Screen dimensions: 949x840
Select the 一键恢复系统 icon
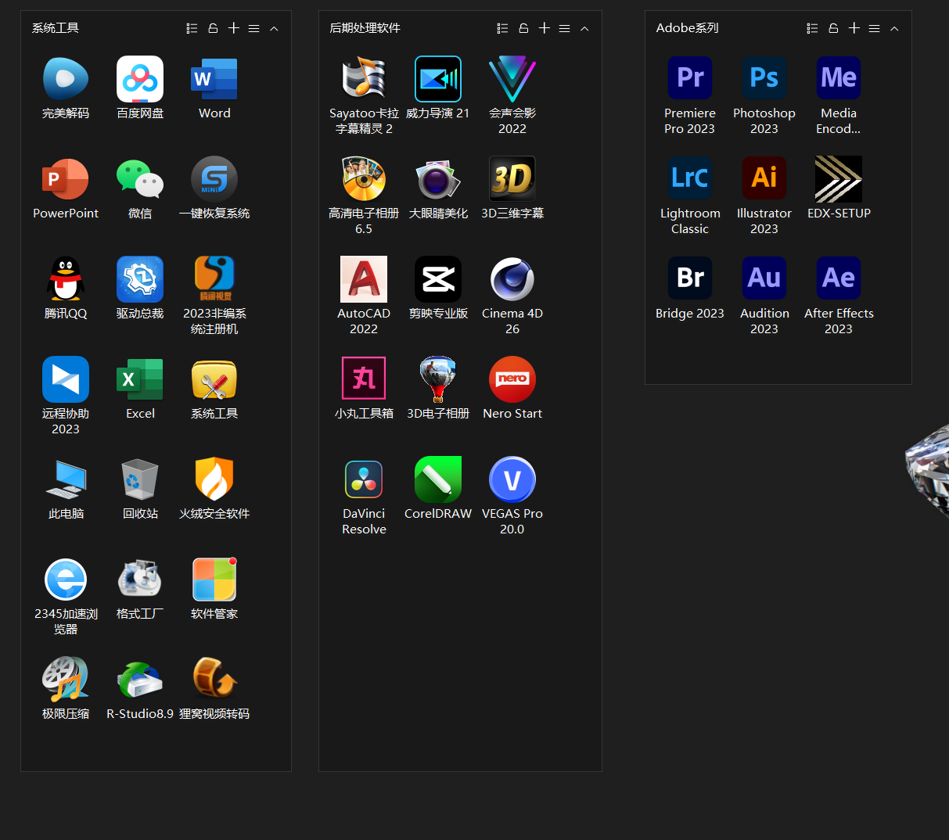[214, 179]
